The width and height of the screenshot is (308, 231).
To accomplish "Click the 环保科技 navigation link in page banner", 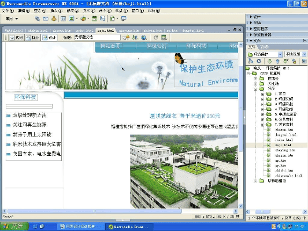I will (196, 46).
